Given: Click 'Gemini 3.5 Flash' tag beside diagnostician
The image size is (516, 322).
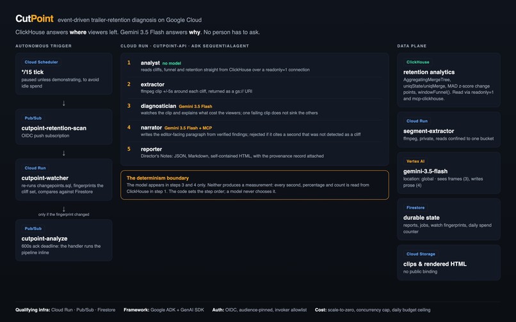Looking at the screenshot, I should click(x=195, y=107).
